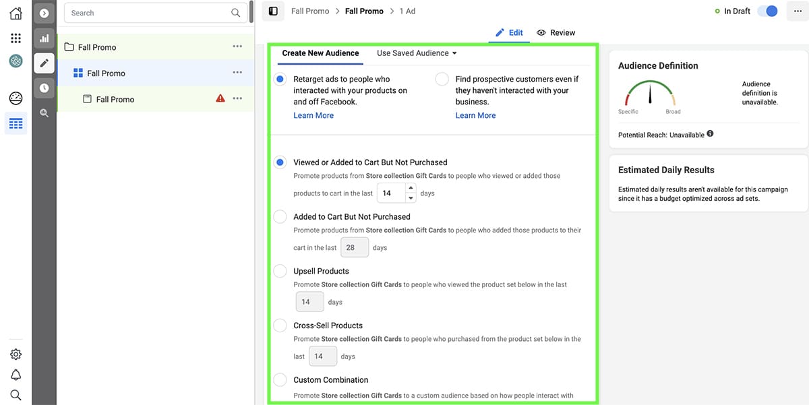The width and height of the screenshot is (809, 405).
Task: Switch to the Review tab
Action: [x=556, y=32]
